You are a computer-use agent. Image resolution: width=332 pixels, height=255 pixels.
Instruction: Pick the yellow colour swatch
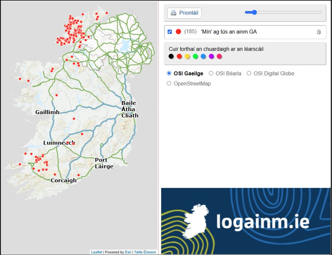pyautogui.click(x=187, y=56)
